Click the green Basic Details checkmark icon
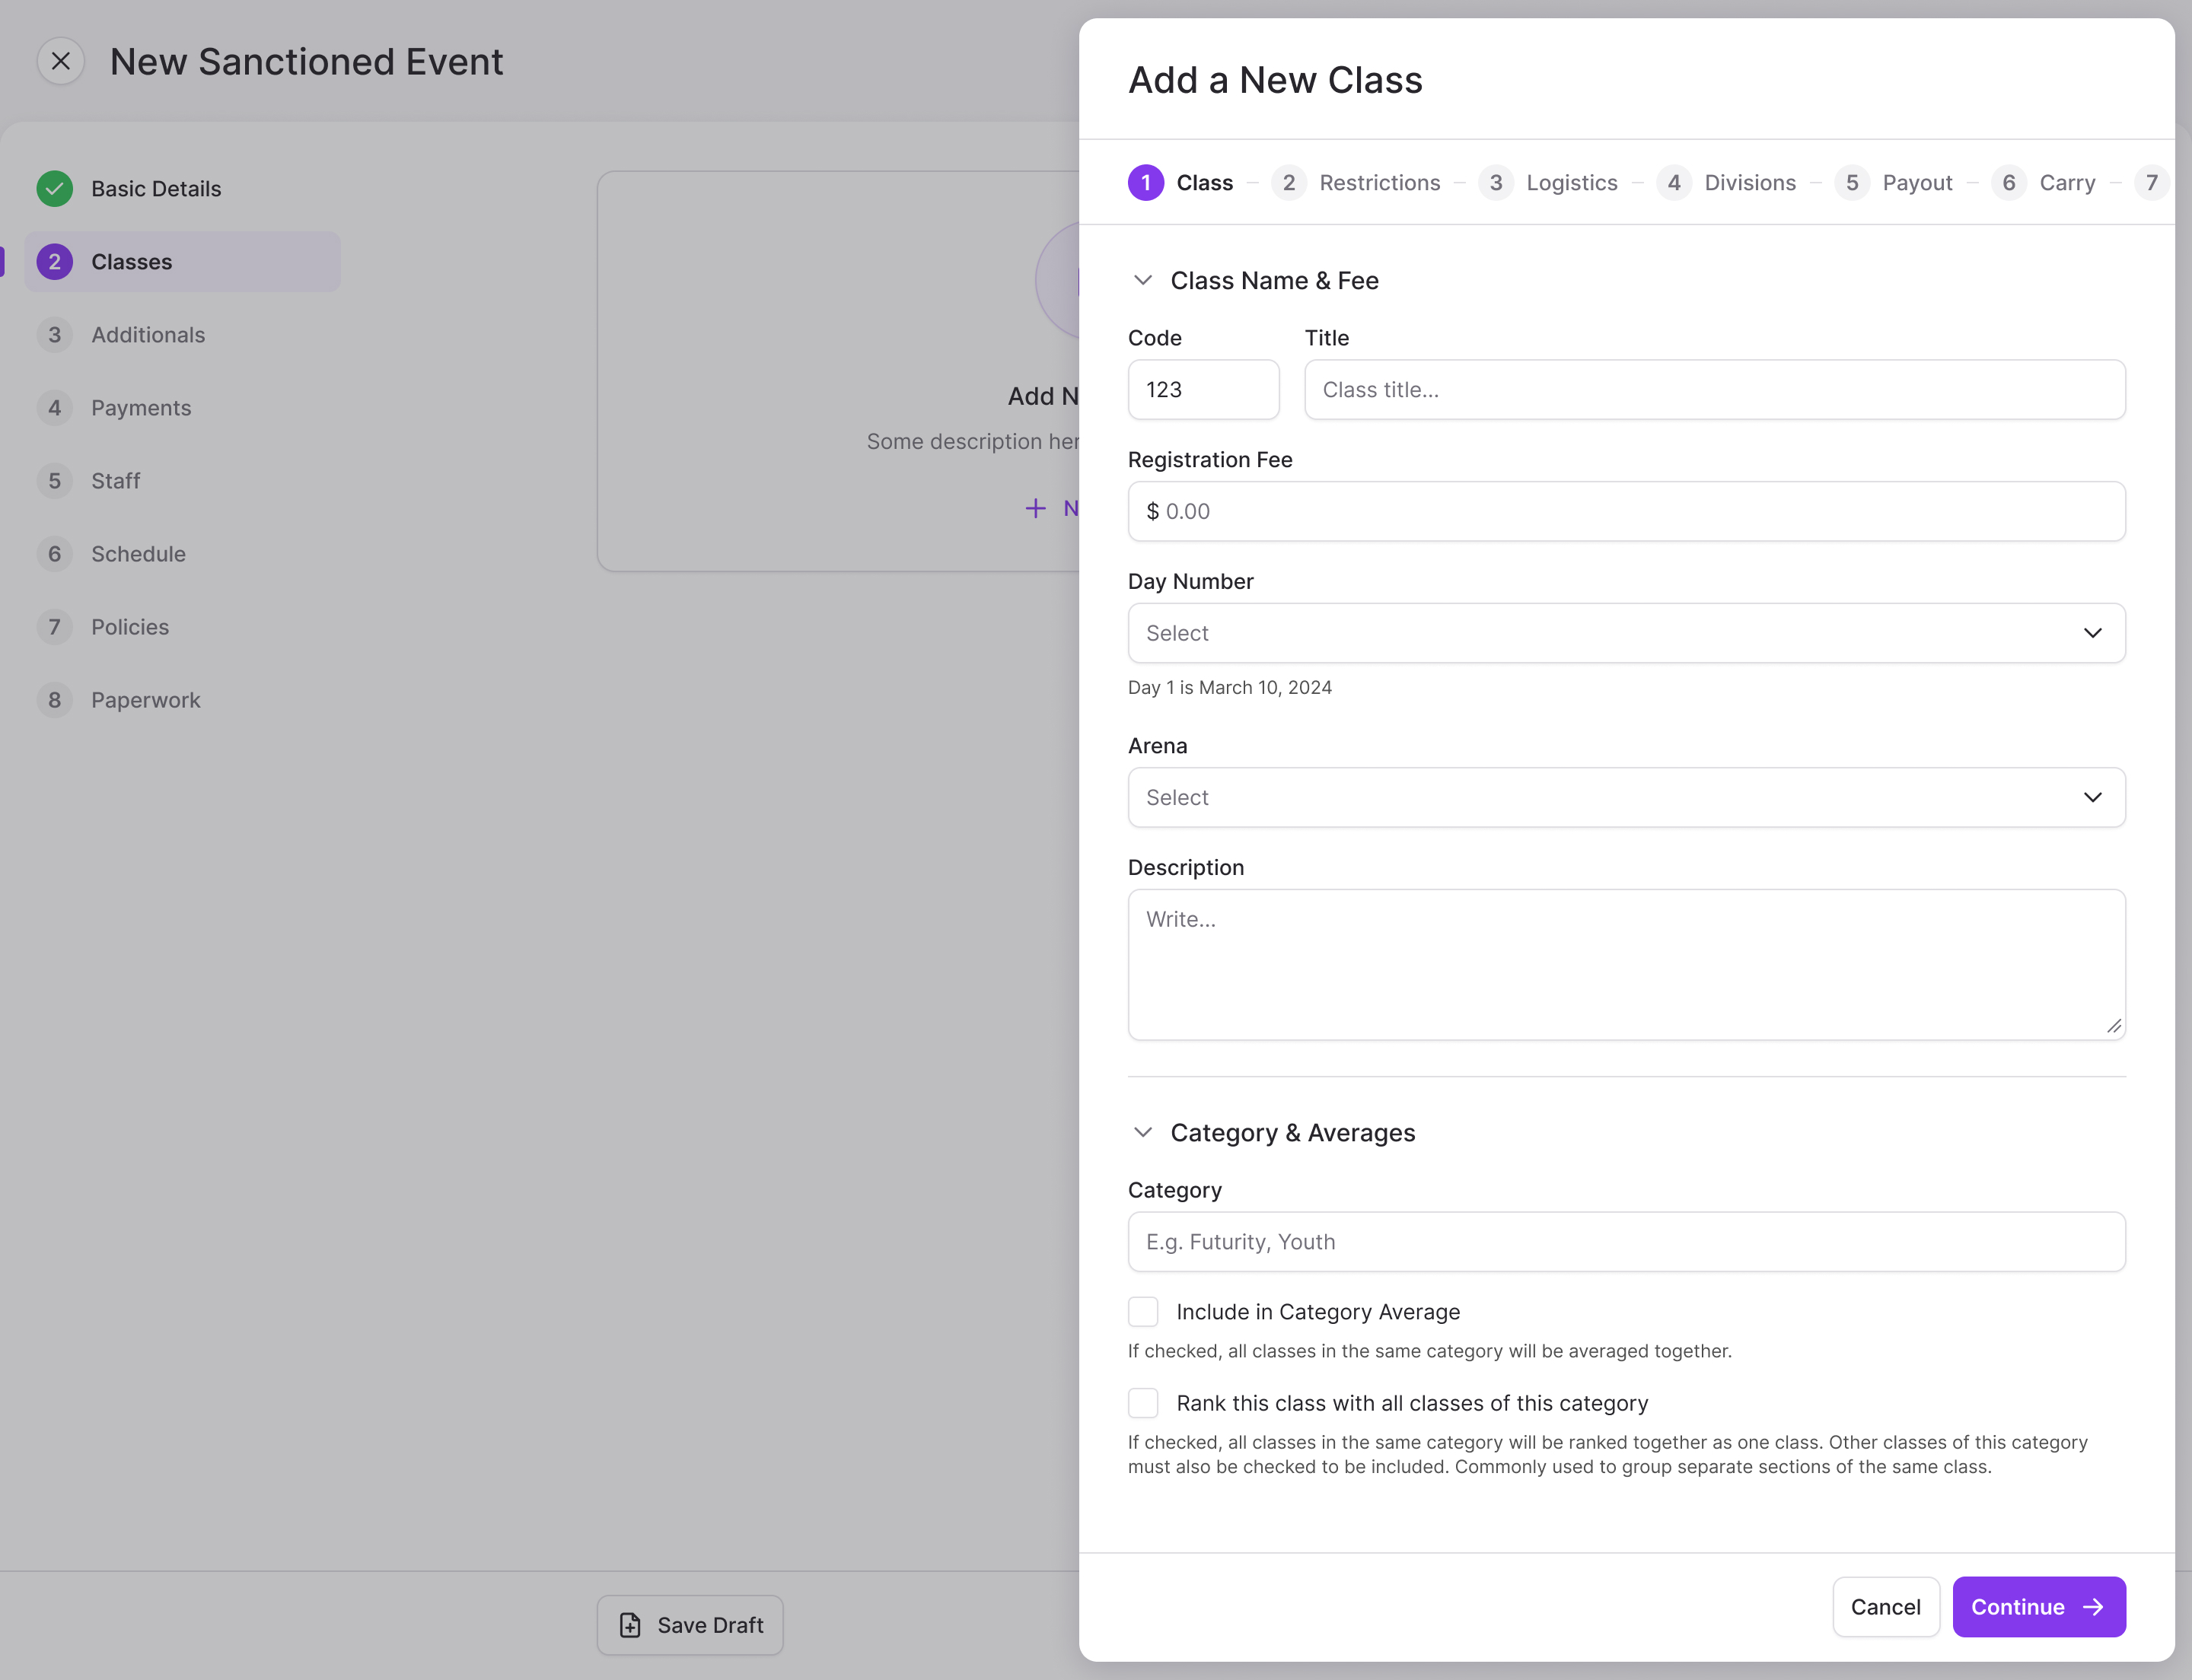 pyautogui.click(x=55, y=188)
